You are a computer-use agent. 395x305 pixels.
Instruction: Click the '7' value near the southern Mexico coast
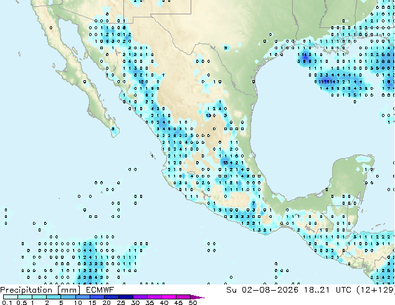coord(254,203)
